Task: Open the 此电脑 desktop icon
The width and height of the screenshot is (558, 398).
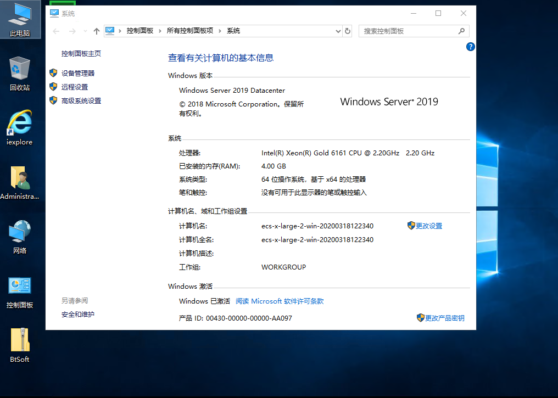Action: (20, 20)
